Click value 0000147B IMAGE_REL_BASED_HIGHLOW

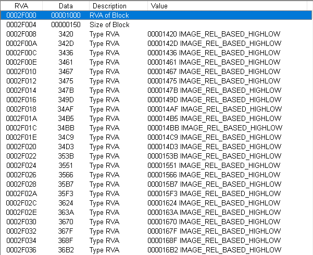(x=215, y=91)
